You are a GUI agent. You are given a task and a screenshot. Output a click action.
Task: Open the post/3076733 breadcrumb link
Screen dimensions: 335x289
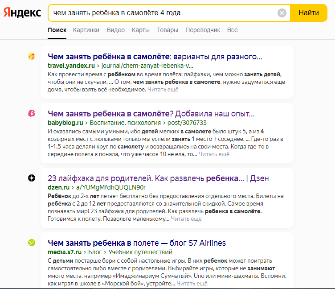[x=187, y=123]
